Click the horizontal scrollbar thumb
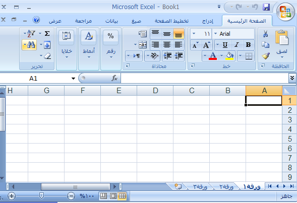This screenshot has height=203, width=297. (76, 187)
